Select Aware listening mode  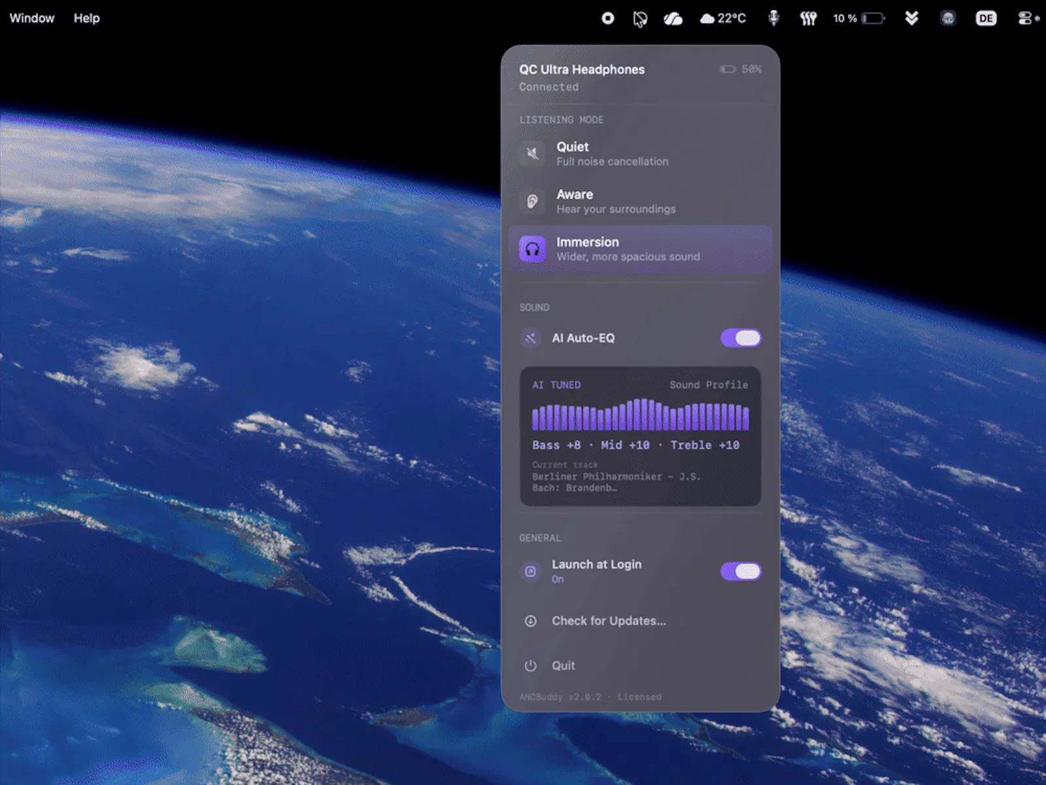click(641, 201)
